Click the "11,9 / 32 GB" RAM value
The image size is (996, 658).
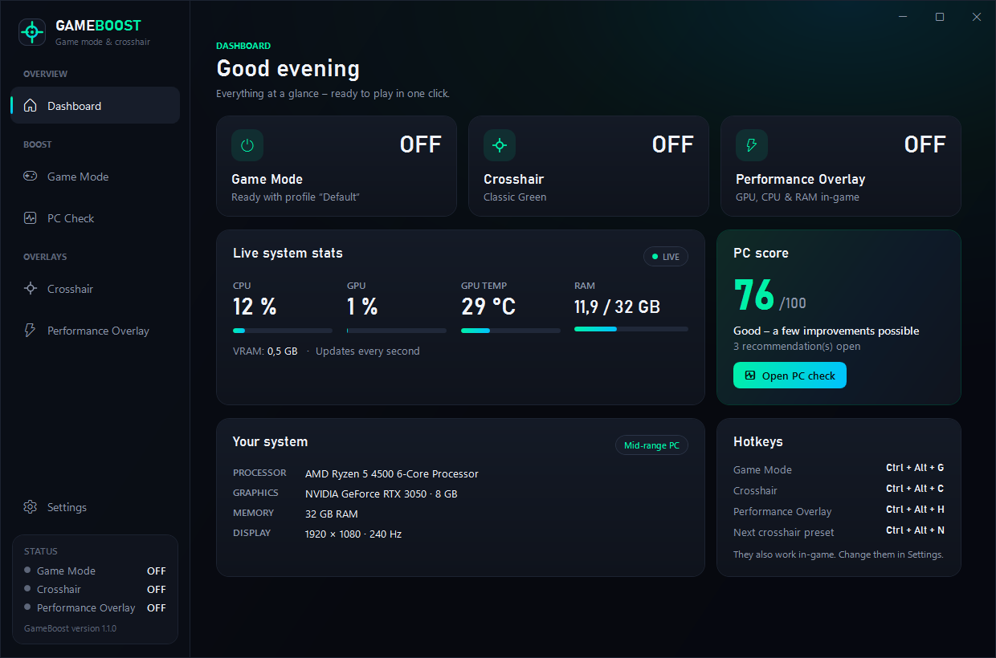(x=617, y=307)
